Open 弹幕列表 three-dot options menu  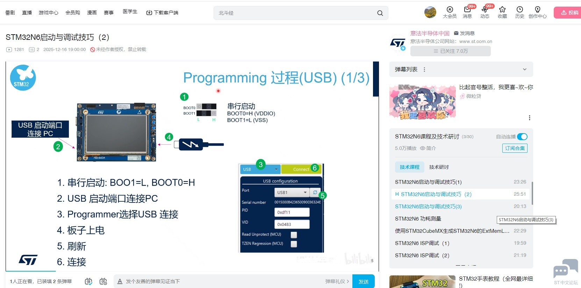coord(424,70)
